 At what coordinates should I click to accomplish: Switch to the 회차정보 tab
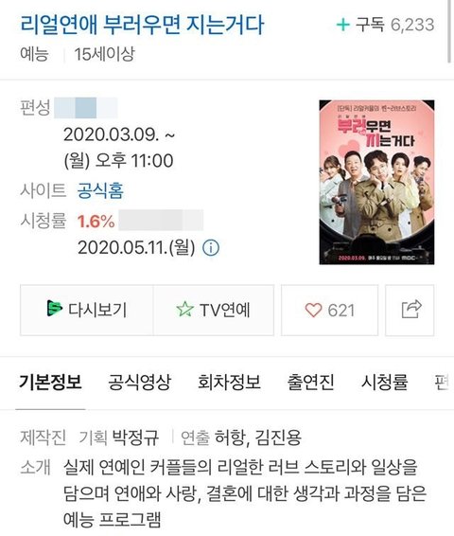point(229,382)
